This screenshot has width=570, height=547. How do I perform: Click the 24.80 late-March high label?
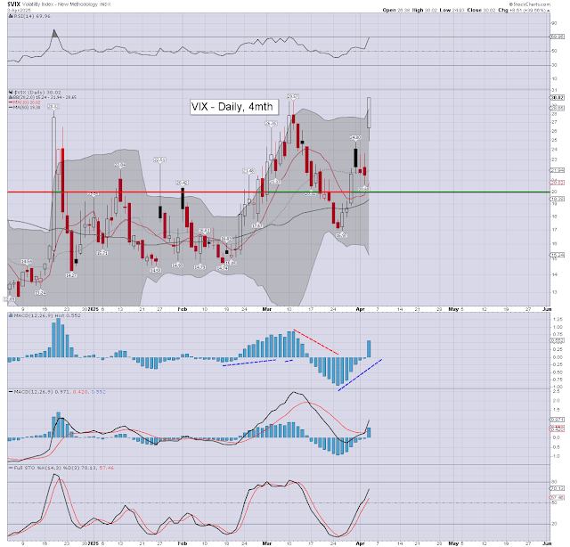point(355,137)
